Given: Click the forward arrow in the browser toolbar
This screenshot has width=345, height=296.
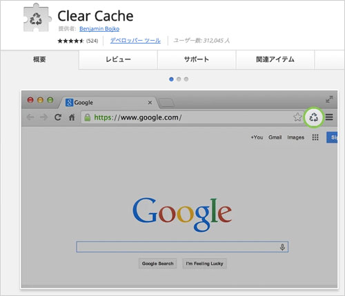Looking at the screenshot, I should pyautogui.click(x=43, y=117).
